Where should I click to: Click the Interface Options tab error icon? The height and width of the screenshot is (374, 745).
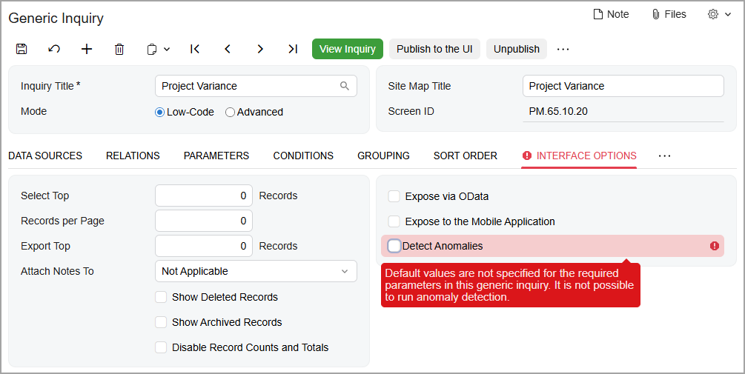[x=526, y=156]
